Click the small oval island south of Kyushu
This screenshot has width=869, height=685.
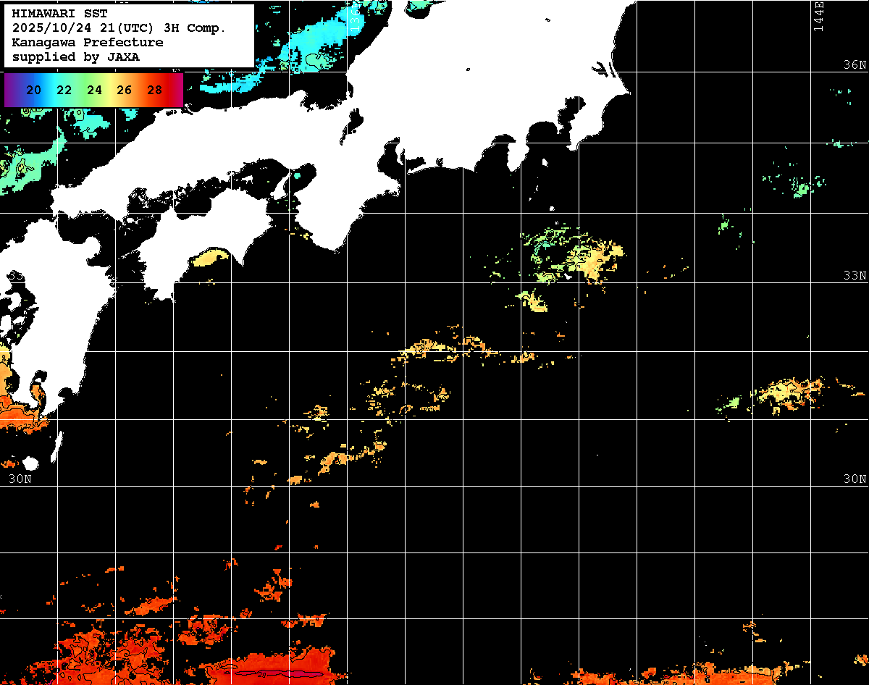30,463
